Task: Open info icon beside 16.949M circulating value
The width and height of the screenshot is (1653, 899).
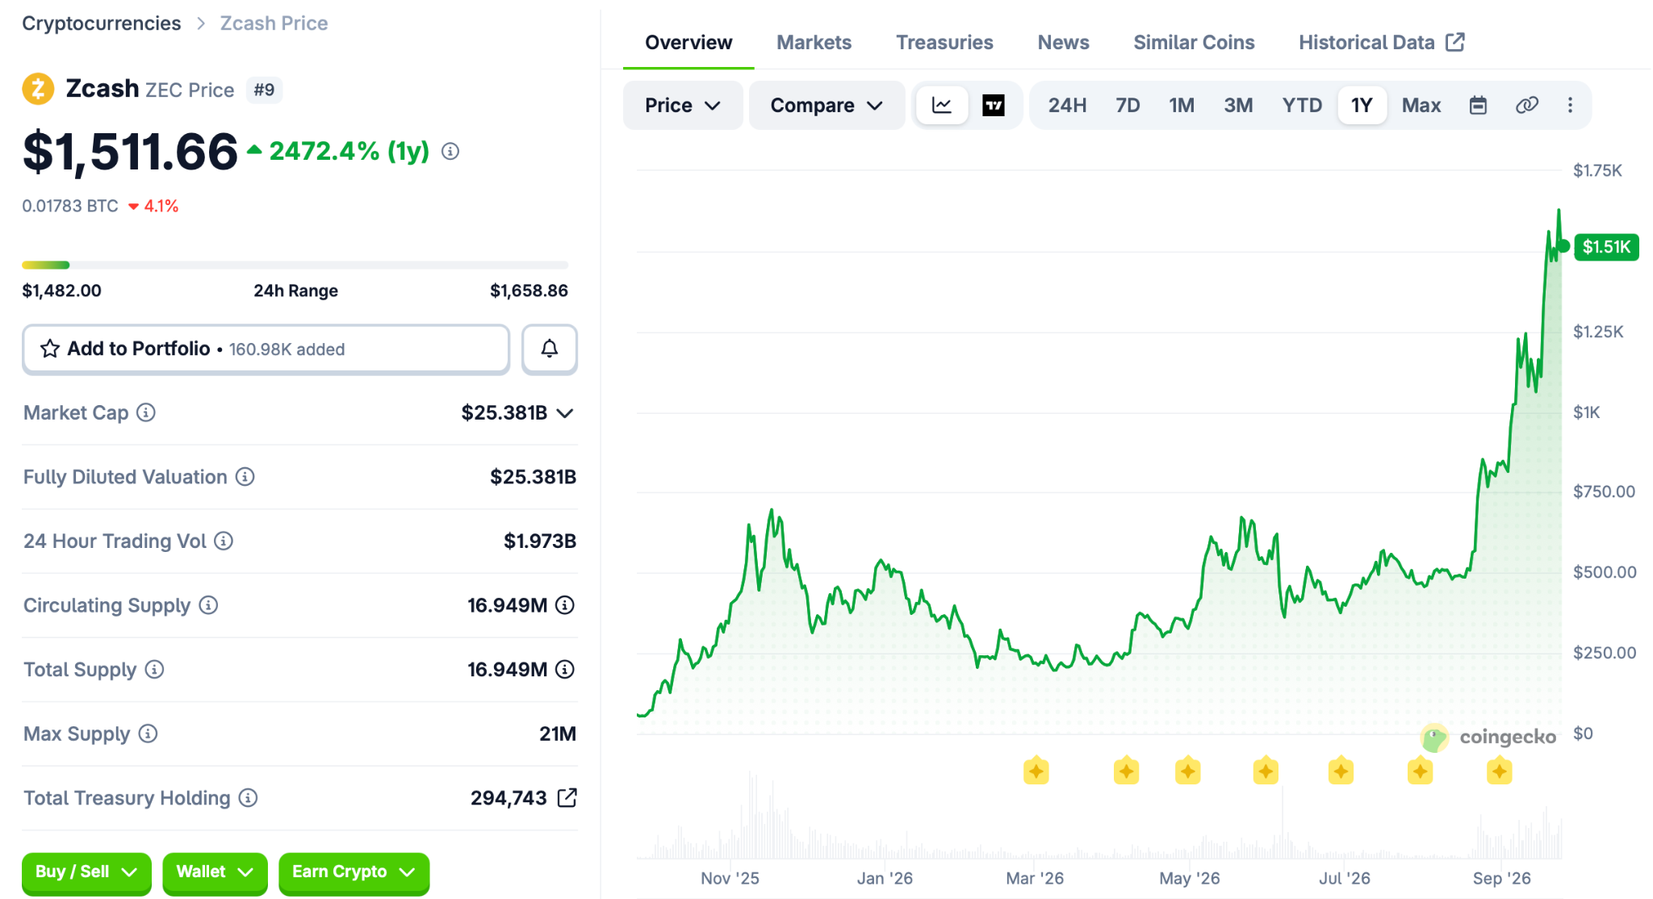Action: pos(565,605)
